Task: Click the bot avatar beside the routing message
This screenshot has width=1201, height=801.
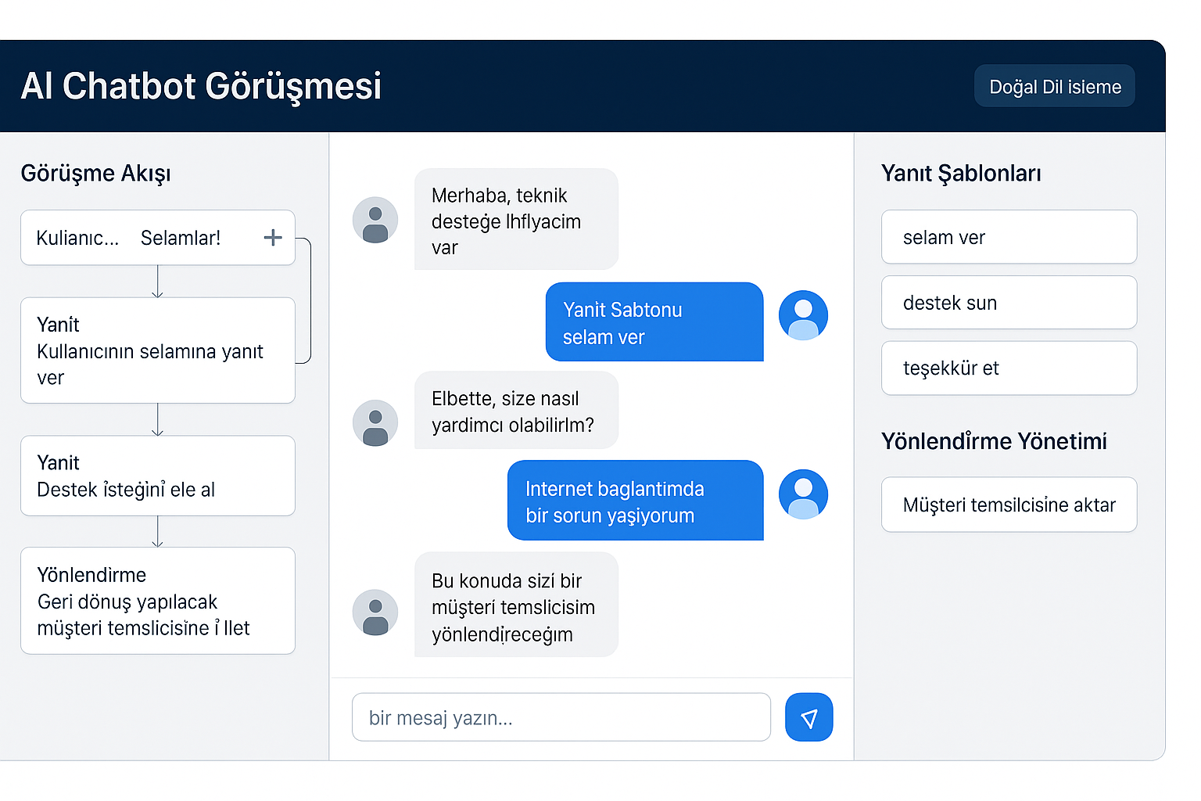Action: pos(375,613)
